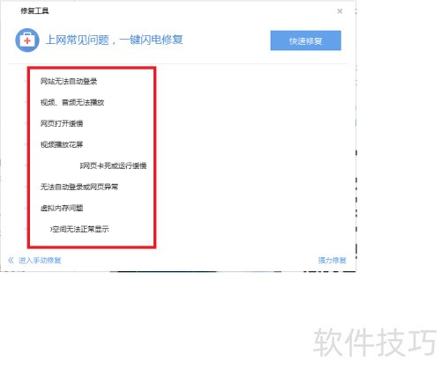This screenshot has height=375, width=441.
Task: Choose the 网页打开缓慢 issue entry
Action: point(62,123)
